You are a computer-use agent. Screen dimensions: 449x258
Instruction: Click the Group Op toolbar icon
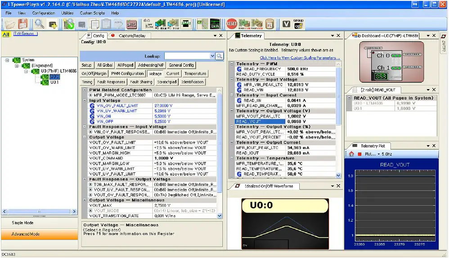pos(298,24)
